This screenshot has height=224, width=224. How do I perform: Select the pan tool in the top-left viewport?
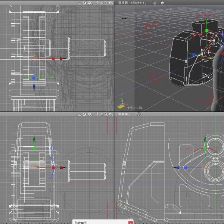click(x=97, y=3)
